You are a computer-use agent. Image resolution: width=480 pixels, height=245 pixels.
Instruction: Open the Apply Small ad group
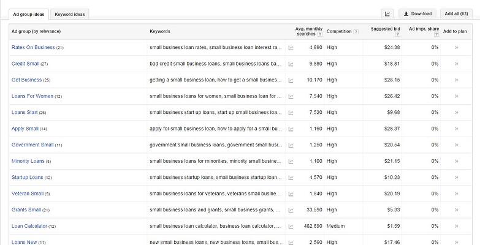[x=25, y=129]
